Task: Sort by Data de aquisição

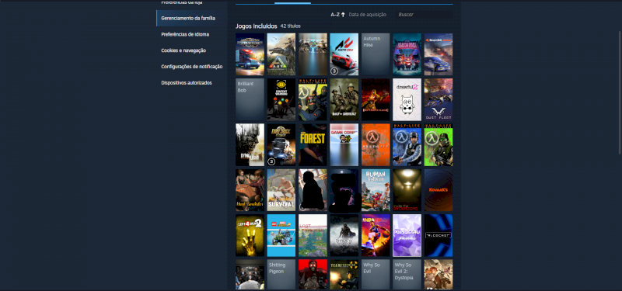Action: (x=367, y=15)
